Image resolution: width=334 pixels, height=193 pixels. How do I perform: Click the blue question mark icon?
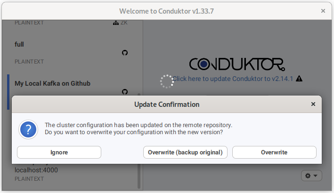(x=28, y=129)
